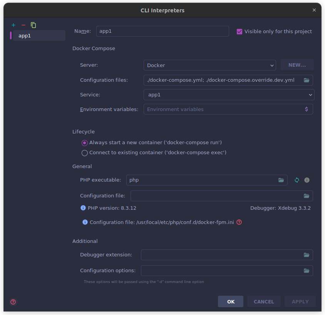Open dialog help question mark icon
325x315 pixels.
13,302
